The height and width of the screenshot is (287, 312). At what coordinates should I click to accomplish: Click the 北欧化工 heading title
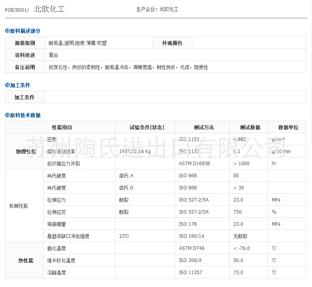pos(49,9)
